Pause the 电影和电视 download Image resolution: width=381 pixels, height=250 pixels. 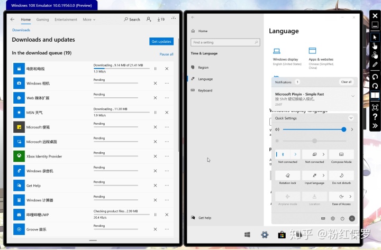coord(155,69)
